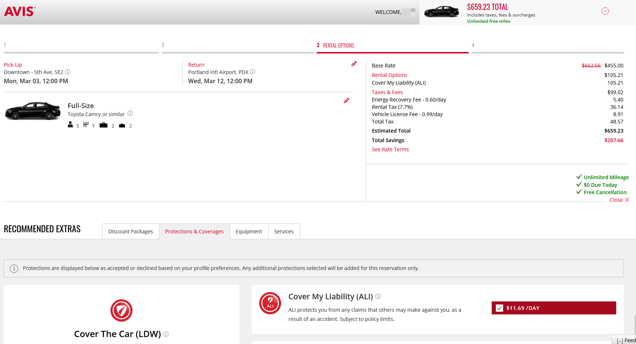Collapse the price summary with the chevron circle
636x344 pixels.
(x=605, y=11)
